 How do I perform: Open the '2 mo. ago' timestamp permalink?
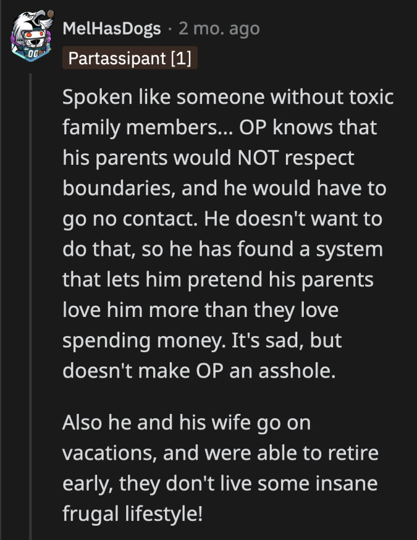[219, 29]
